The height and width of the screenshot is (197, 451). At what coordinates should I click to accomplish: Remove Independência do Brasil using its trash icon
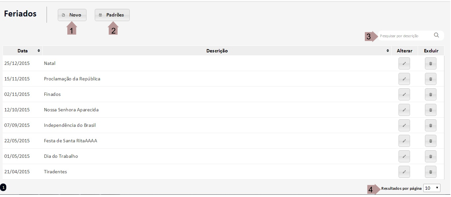(431, 126)
